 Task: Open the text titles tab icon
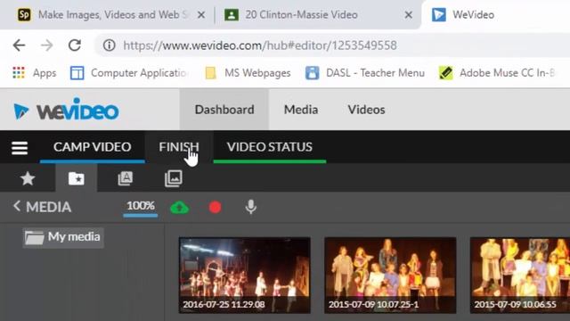pyautogui.click(x=125, y=178)
